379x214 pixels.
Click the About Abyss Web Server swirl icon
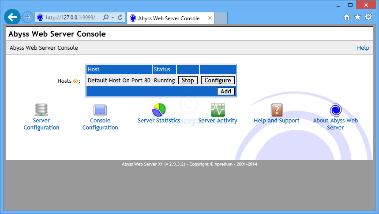pyautogui.click(x=335, y=110)
